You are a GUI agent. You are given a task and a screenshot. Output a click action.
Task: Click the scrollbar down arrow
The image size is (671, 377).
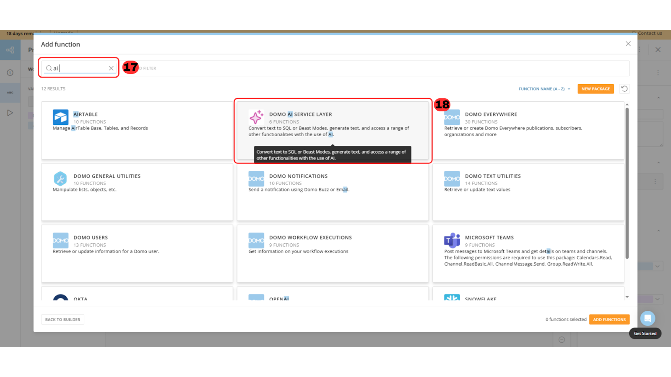tap(627, 297)
